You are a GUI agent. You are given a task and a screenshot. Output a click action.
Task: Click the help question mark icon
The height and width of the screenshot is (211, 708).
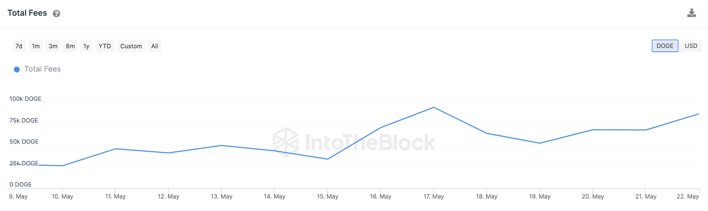(x=56, y=13)
